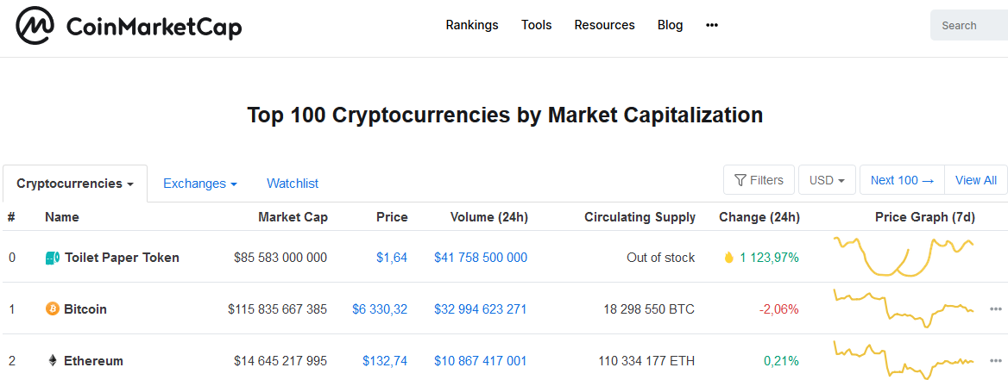
Task: Open Ethereum row options ellipsis
Action: point(996,360)
